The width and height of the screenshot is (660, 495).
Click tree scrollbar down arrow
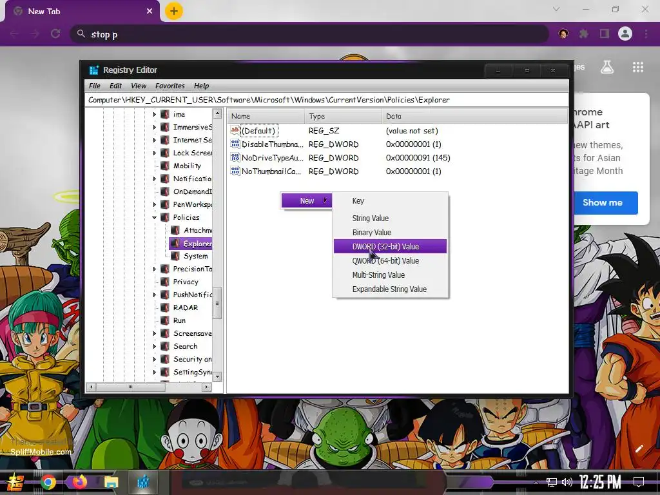click(x=217, y=377)
